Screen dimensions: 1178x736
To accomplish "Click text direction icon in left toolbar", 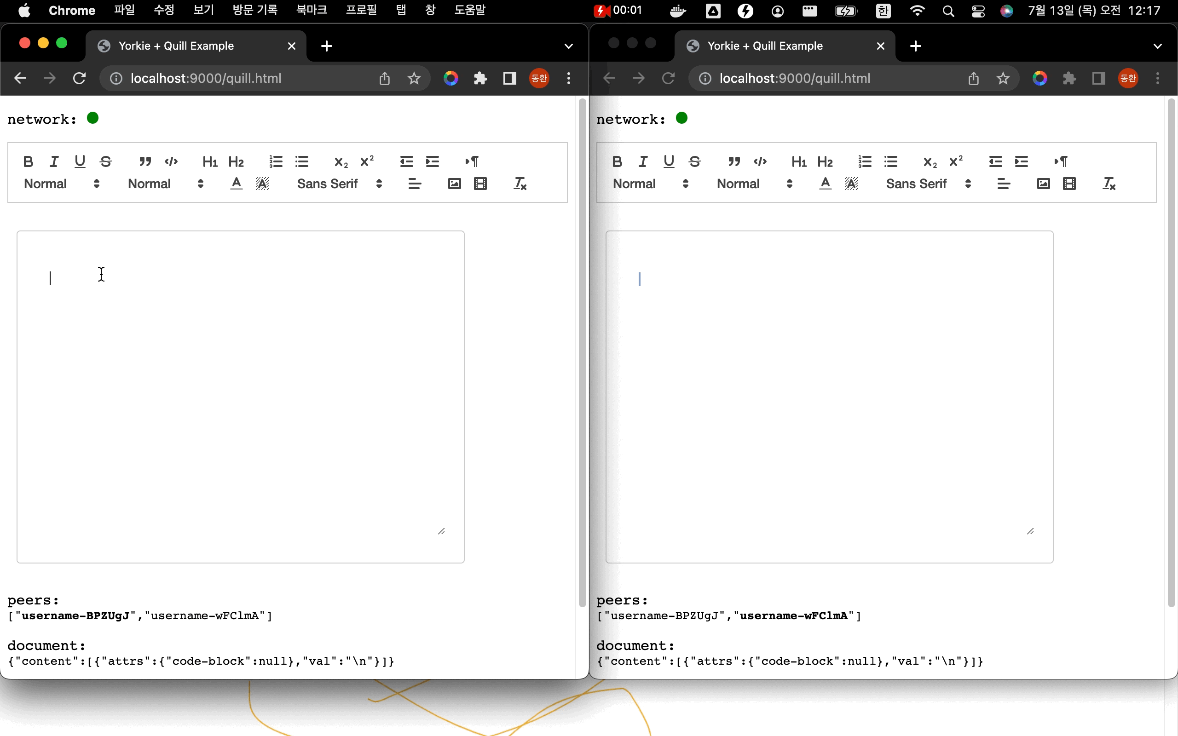I will click(472, 161).
